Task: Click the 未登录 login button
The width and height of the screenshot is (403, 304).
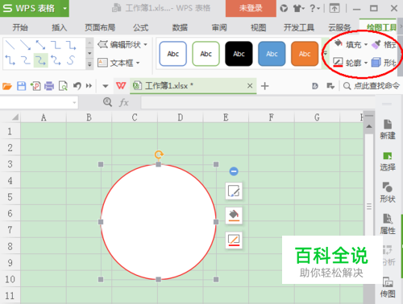Action: [251, 8]
